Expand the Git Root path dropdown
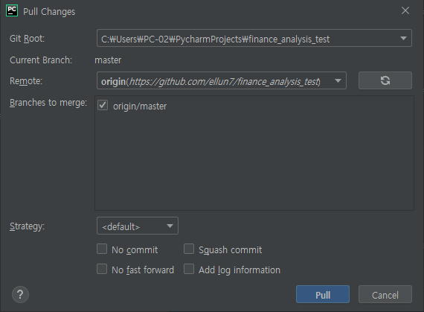Screen dimensions: 424x312 point(254,38)
